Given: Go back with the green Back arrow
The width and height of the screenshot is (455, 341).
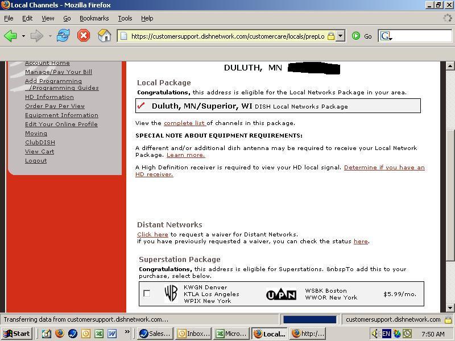Looking at the screenshot, I should pos(10,36).
